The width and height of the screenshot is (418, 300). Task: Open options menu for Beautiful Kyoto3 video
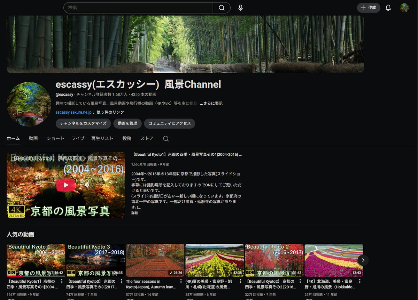point(122,282)
